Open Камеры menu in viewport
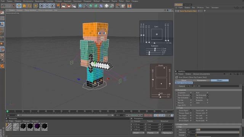Viewport: 244px width, 137px height. click(x=19, y=10)
